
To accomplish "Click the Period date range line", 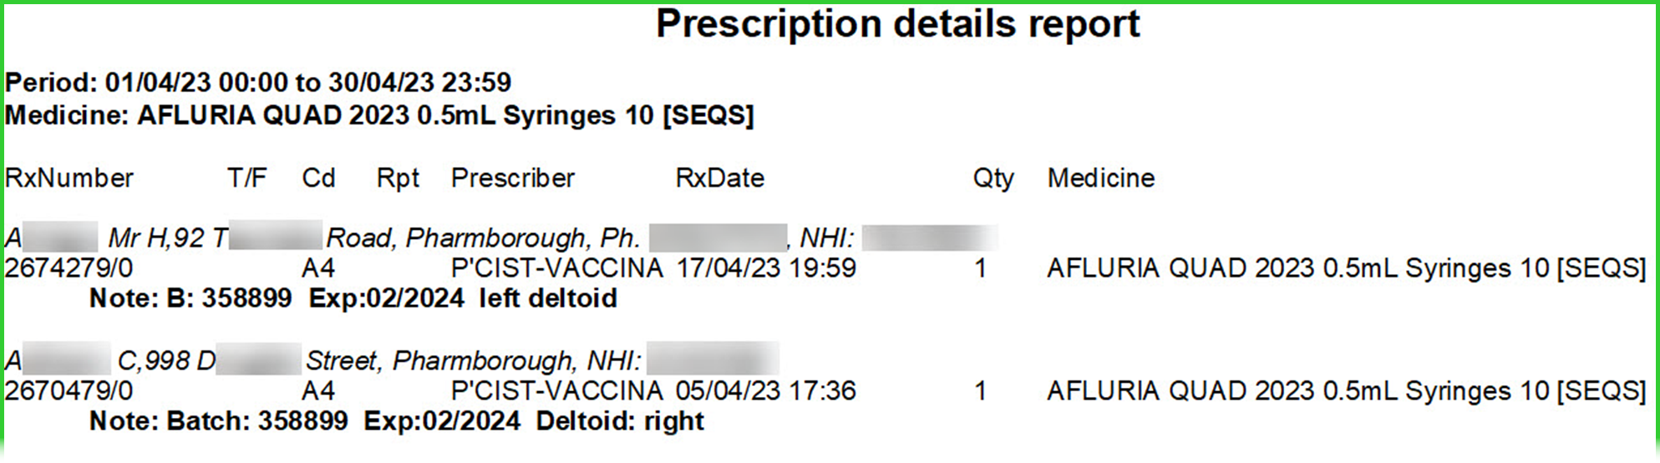I will click(257, 82).
